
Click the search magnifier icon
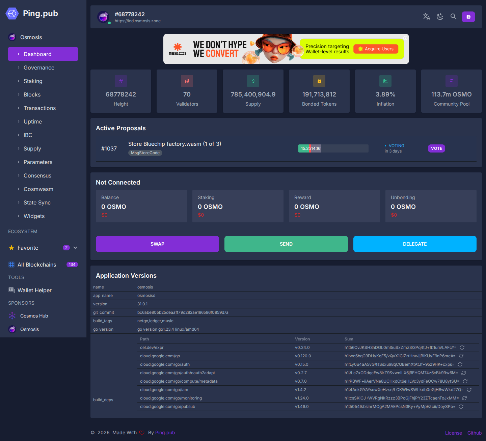pyautogui.click(x=453, y=17)
